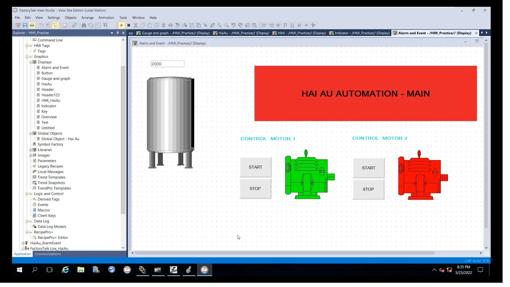Click the Motor 1 START button
Screen dimensions: 510x287
pyautogui.click(x=255, y=167)
